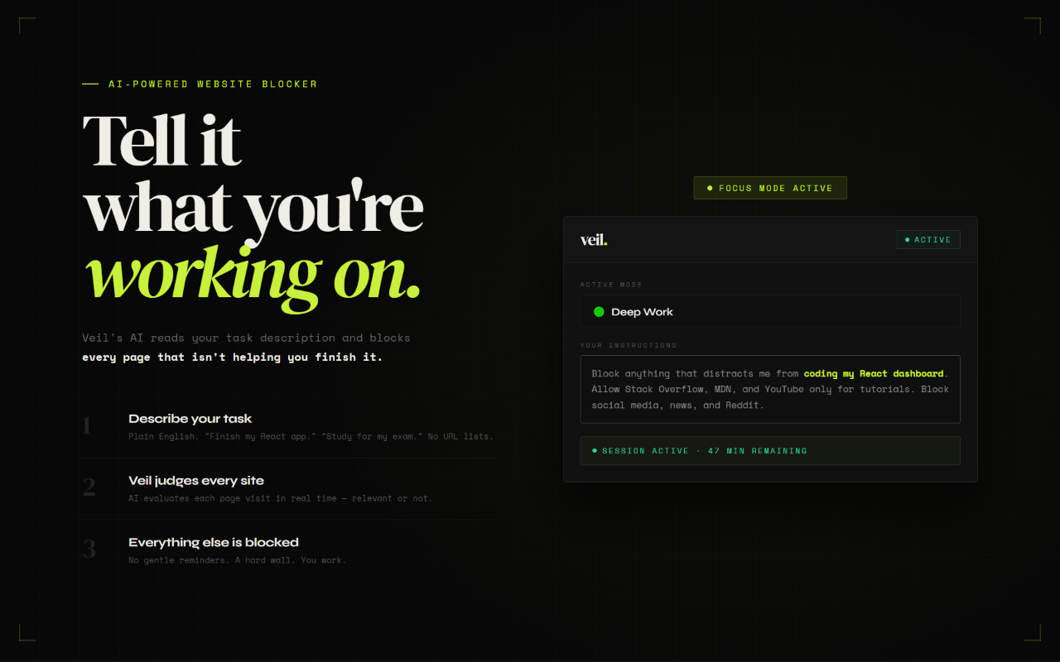Click the "Describe your task" step title
Screen dimensions: 1060x662
click(190, 419)
